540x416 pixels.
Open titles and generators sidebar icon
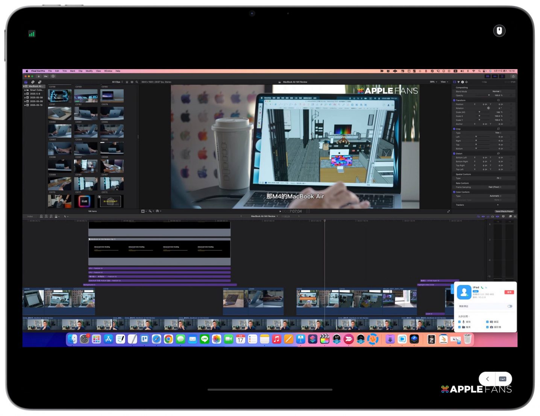tap(39, 82)
